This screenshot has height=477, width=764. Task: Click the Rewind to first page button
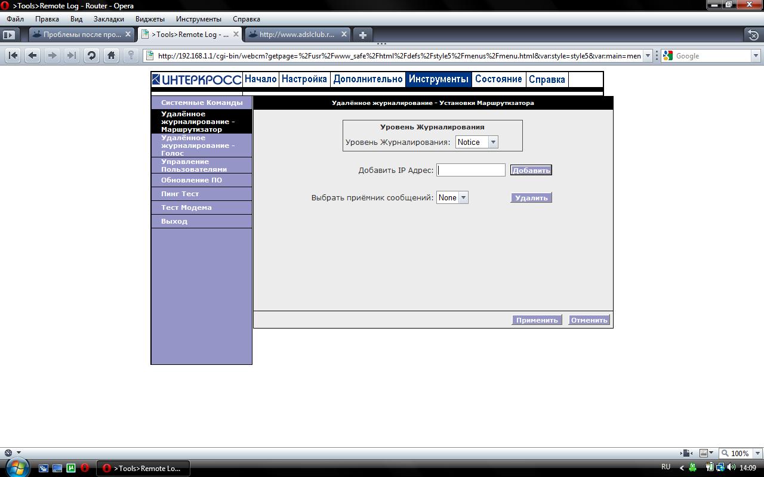13,55
